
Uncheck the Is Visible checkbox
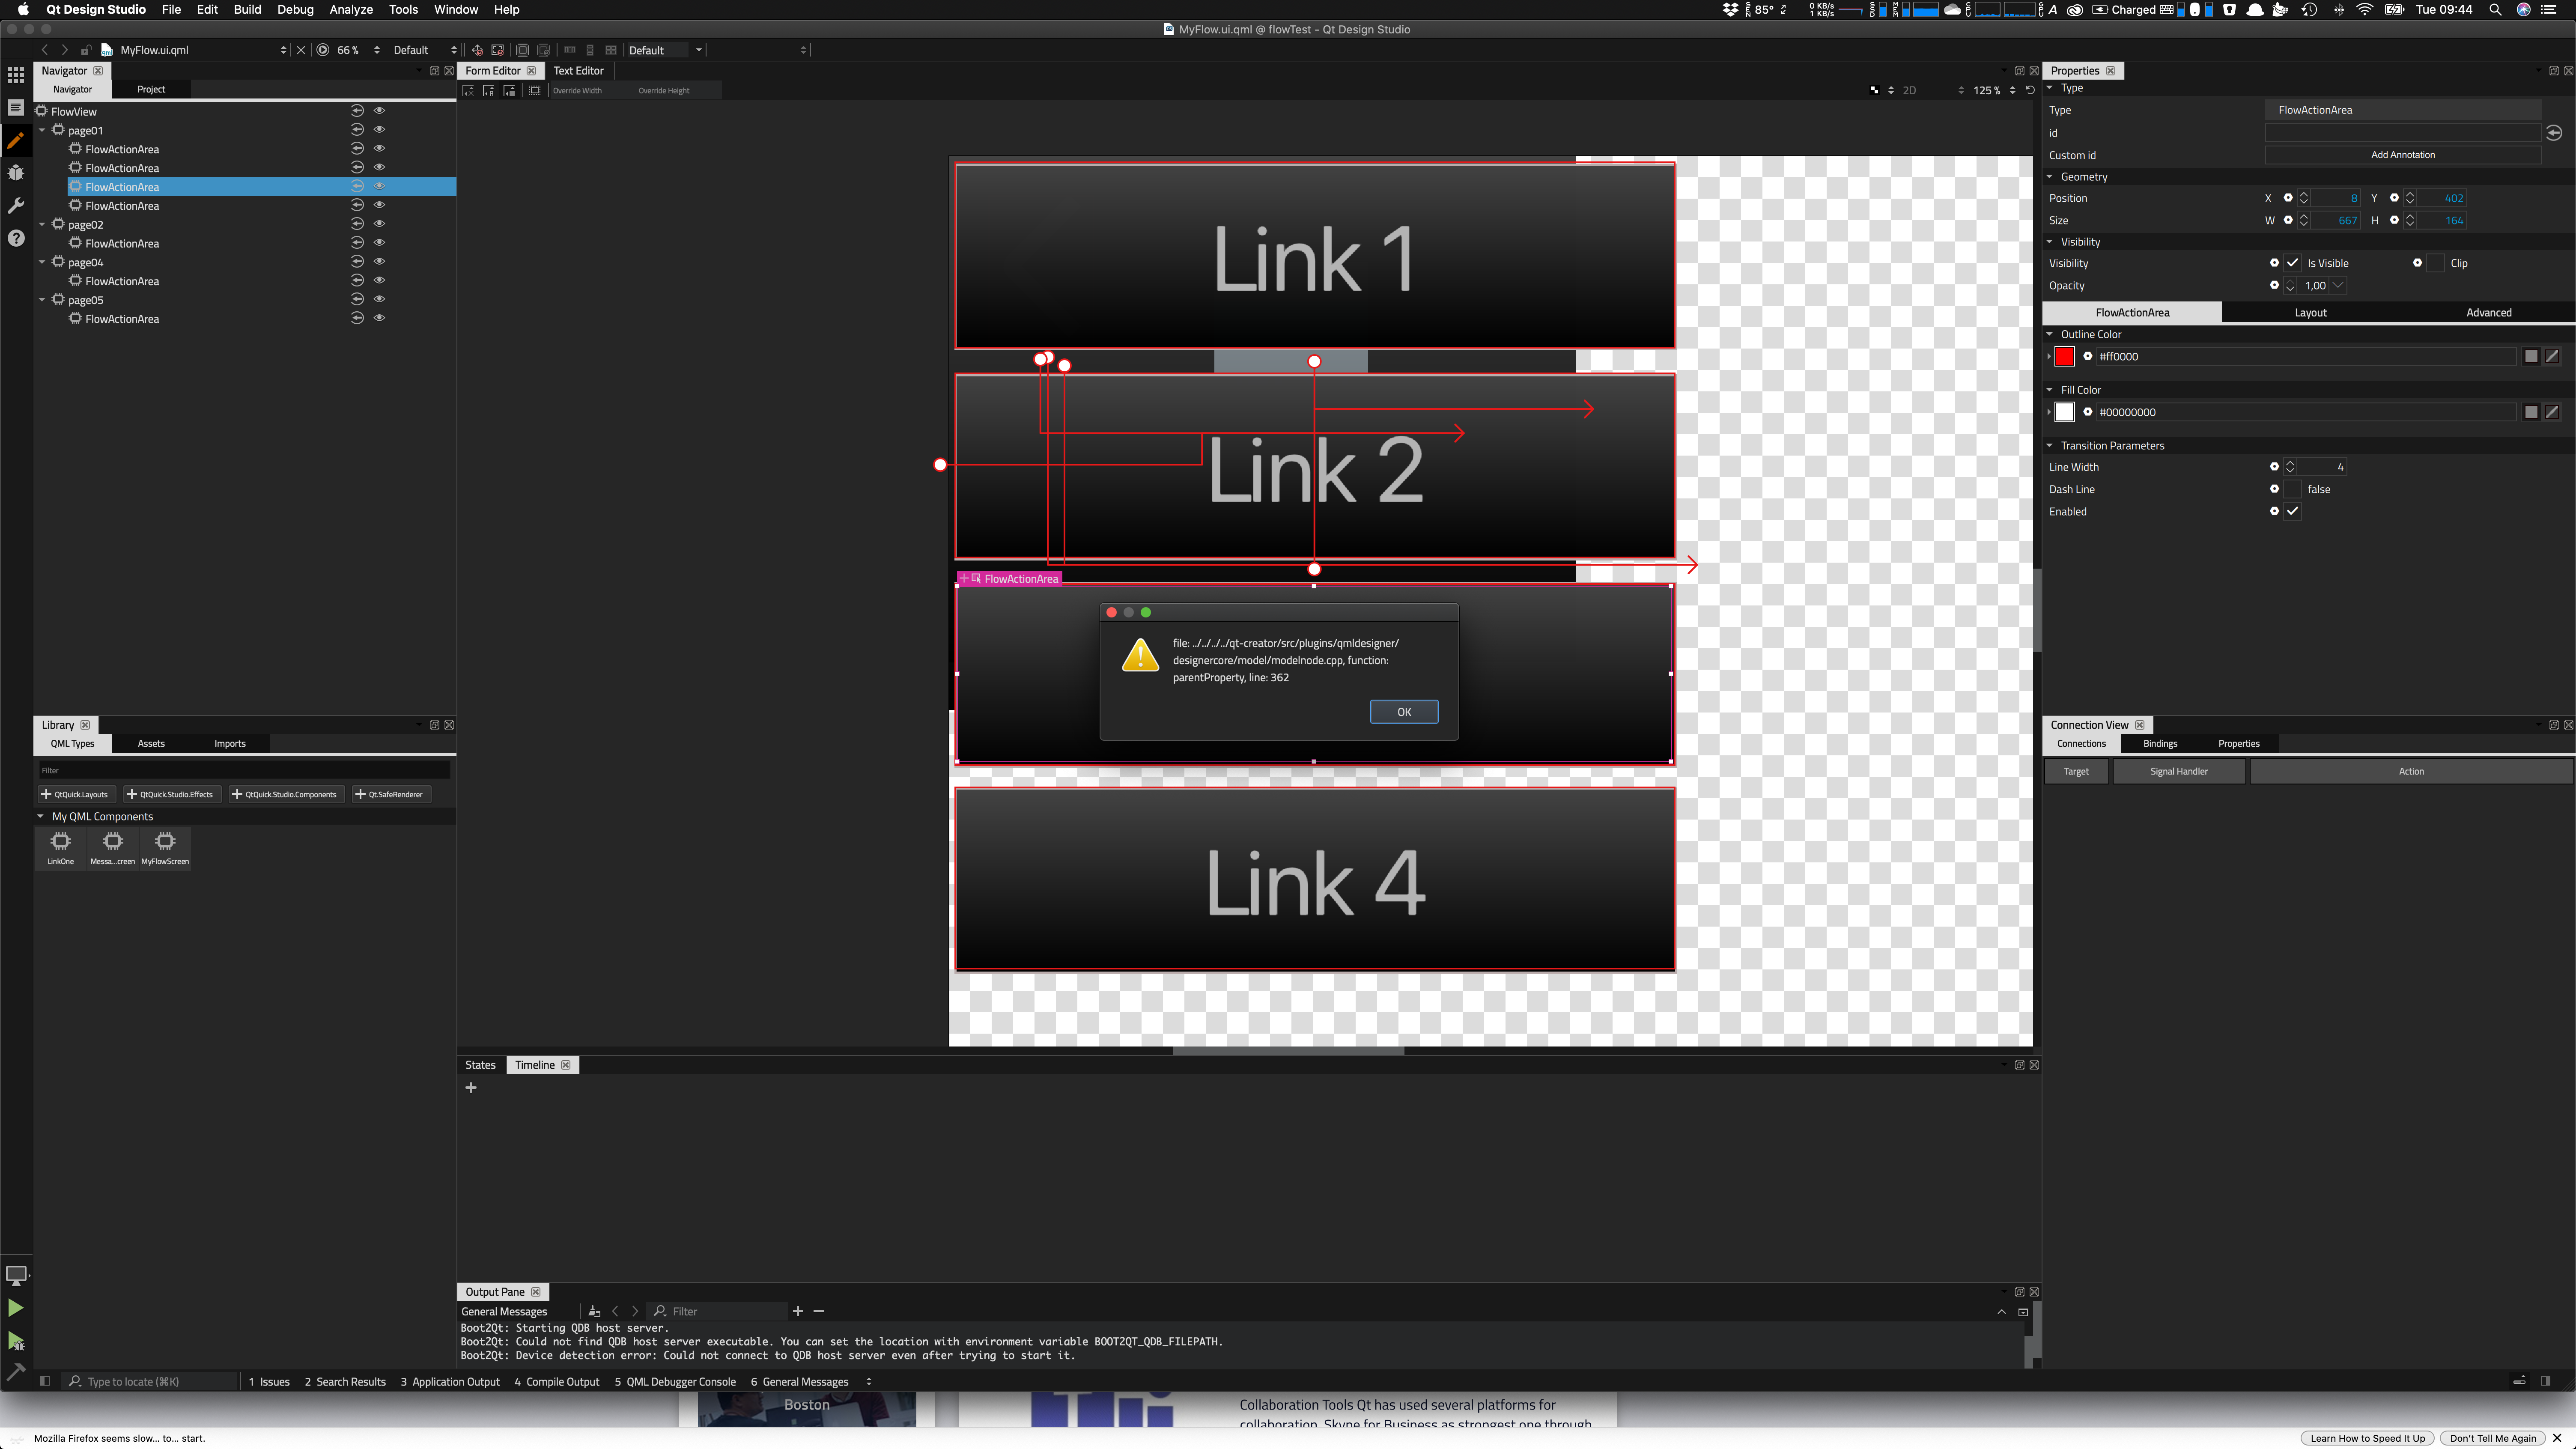pyautogui.click(x=2292, y=263)
